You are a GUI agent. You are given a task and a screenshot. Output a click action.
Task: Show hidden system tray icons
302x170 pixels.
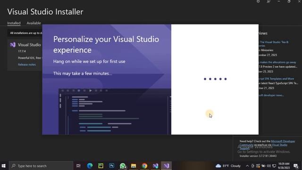247,166
